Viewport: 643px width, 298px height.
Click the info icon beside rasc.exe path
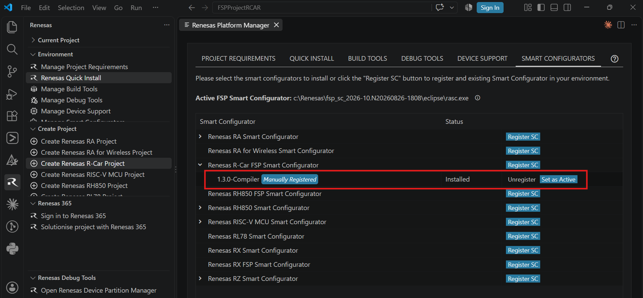click(477, 98)
